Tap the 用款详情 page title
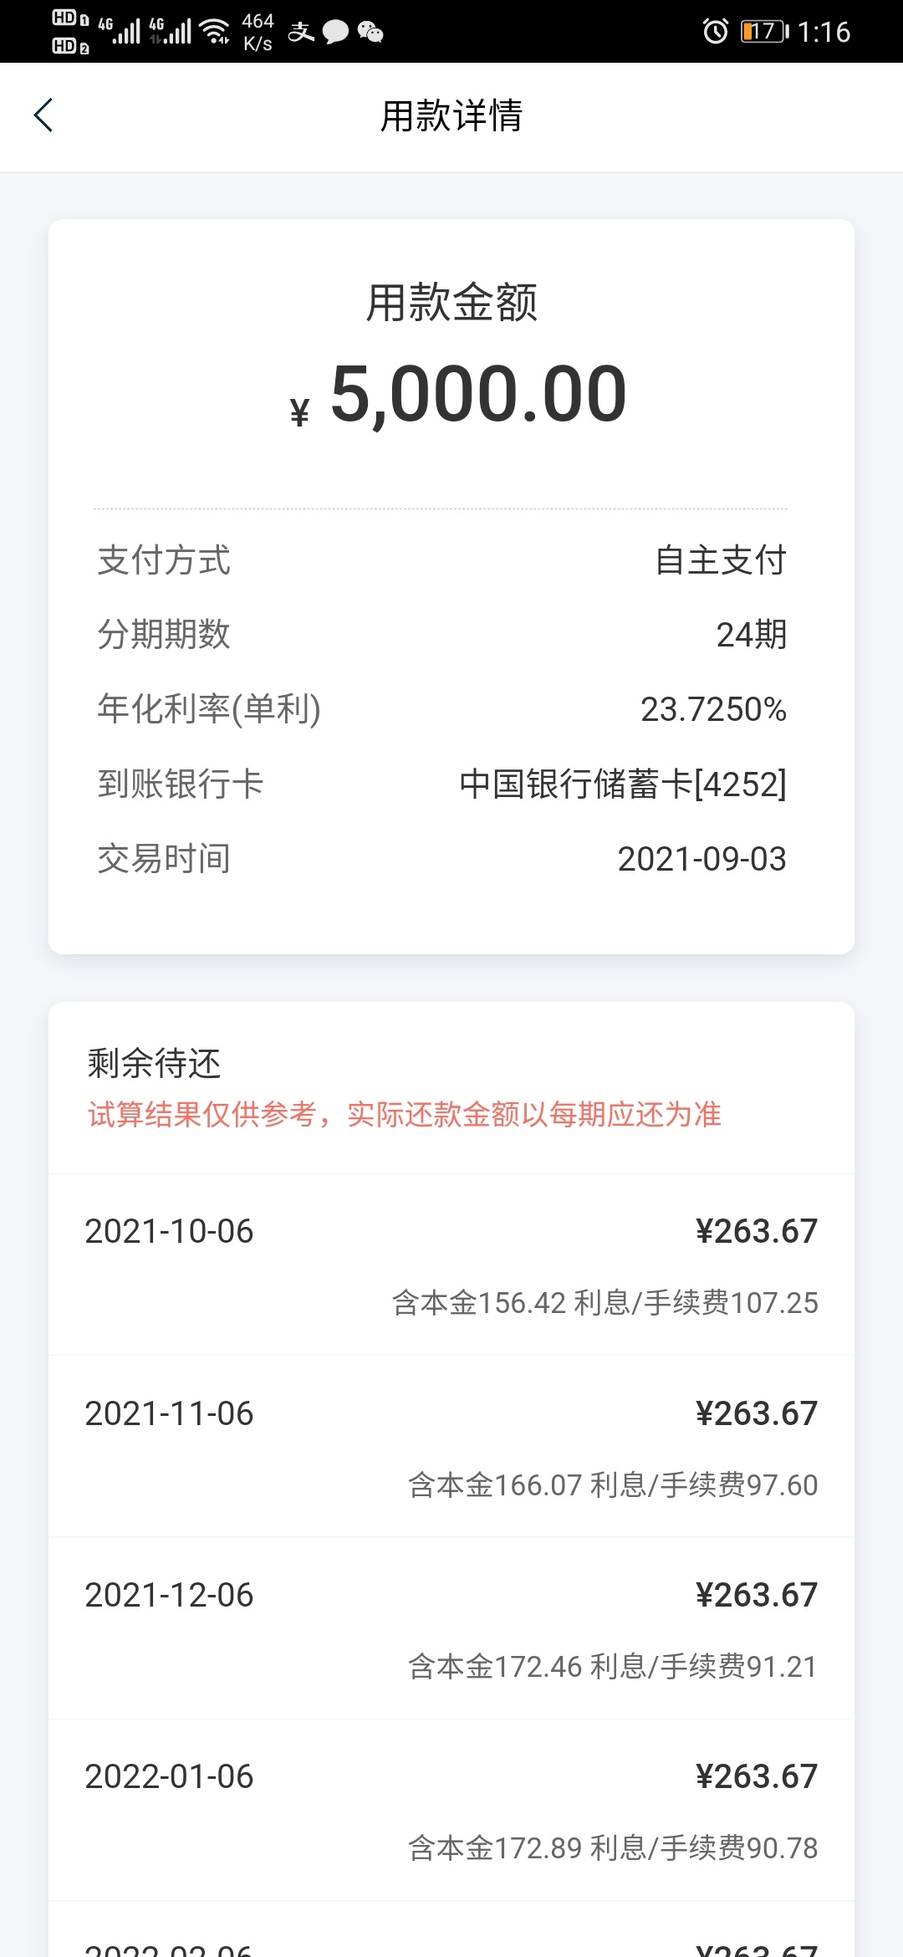This screenshot has height=1957, width=903. pos(451,115)
